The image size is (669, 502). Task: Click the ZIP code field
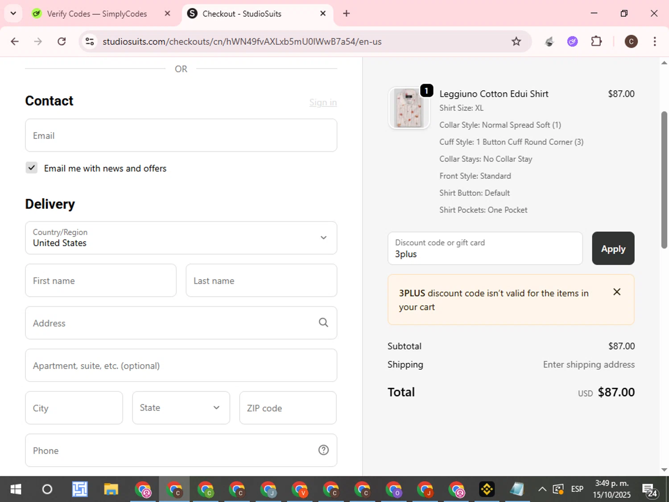[288, 408]
